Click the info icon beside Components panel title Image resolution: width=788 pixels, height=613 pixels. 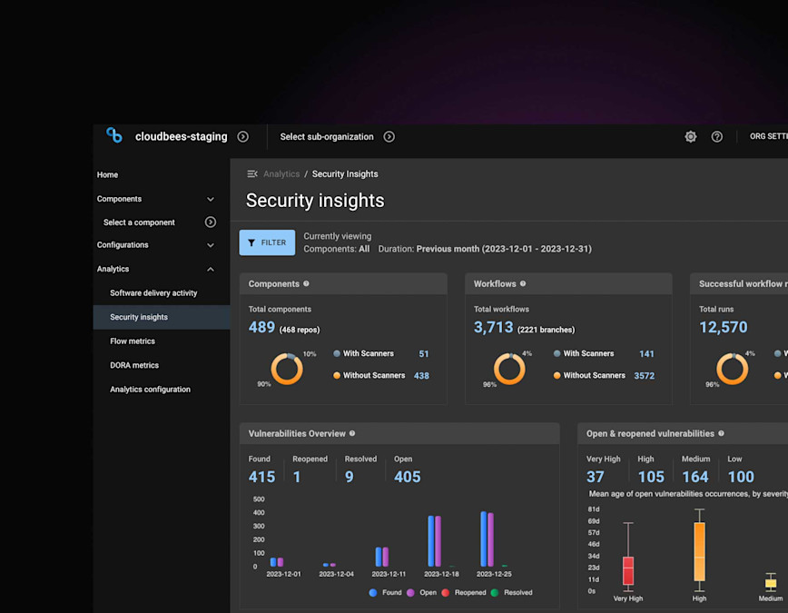pyautogui.click(x=306, y=283)
